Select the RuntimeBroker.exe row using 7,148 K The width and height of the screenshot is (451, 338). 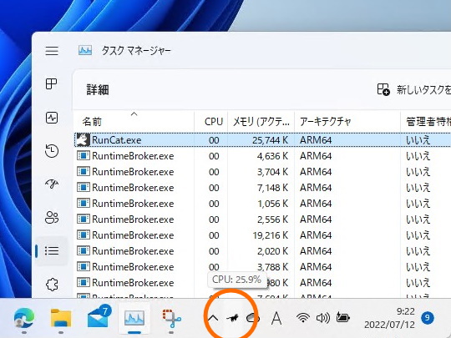point(262,188)
